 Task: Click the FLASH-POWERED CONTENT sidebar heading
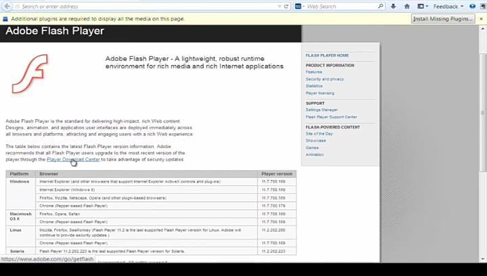[333, 127]
